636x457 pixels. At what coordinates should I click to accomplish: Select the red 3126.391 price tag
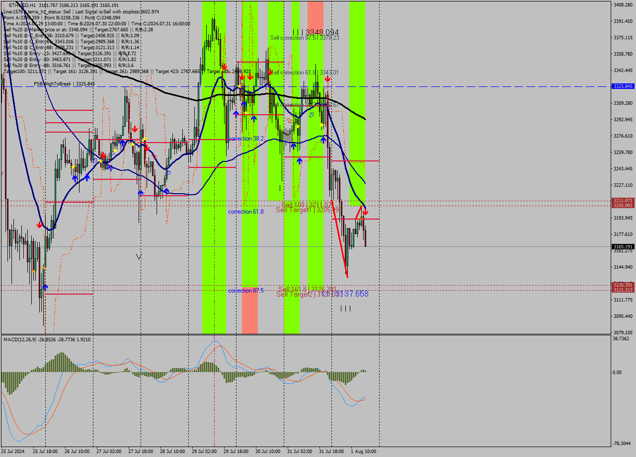[x=623, y=285]
